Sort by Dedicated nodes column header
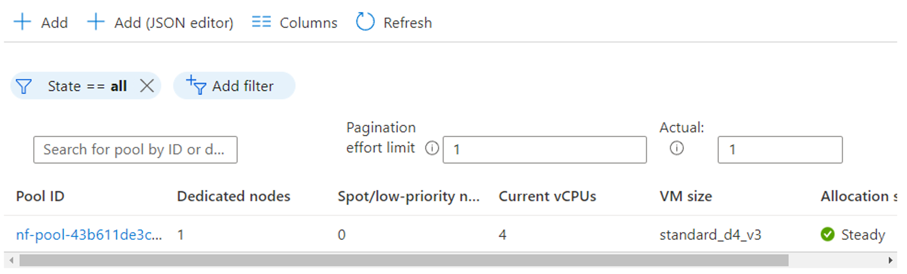 click(234, 196)
